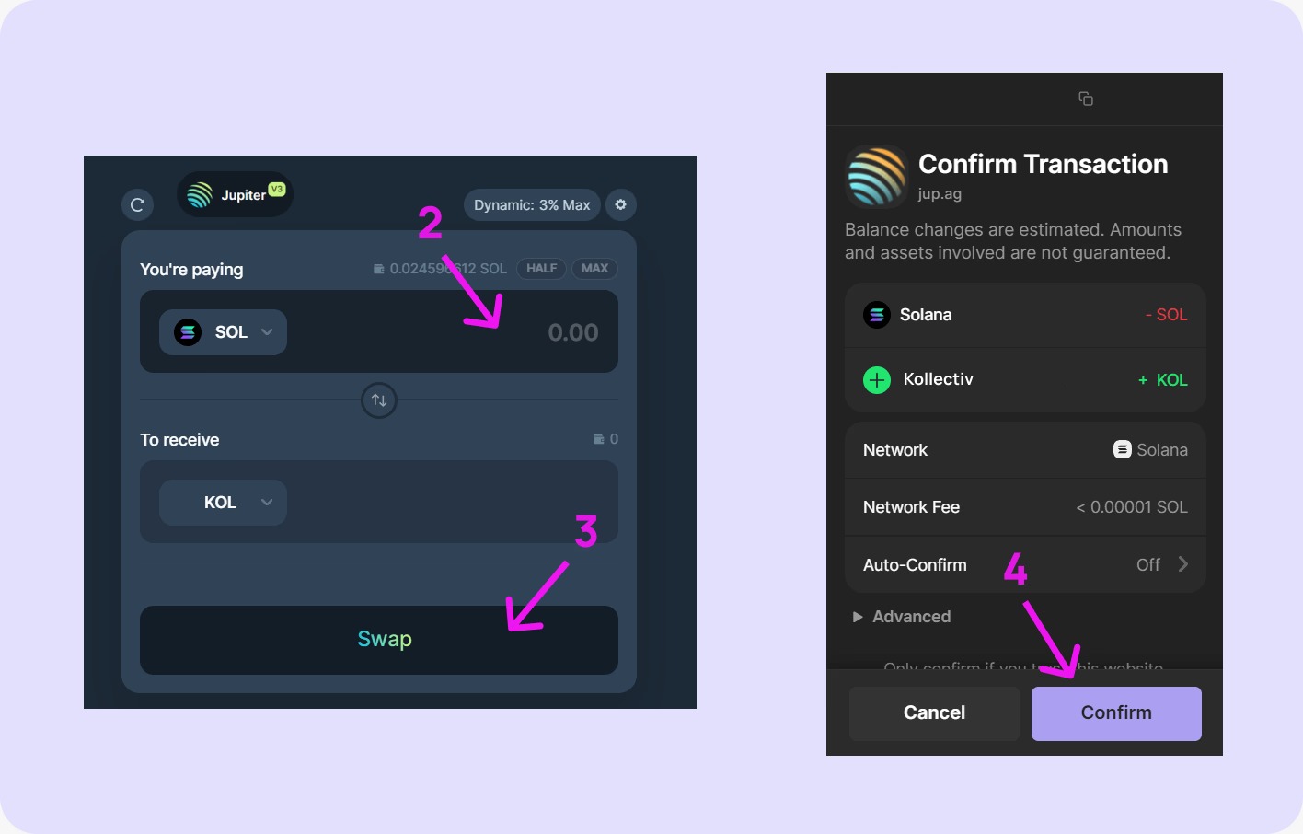Open the Jupiter V3 mode selector
Viewport: 1303px width, 834px height.
235,194
